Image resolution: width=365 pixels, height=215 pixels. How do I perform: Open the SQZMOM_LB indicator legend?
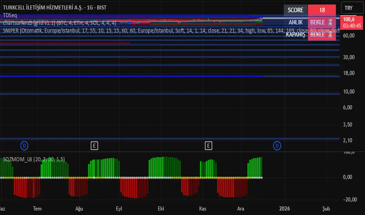point(33,159)
